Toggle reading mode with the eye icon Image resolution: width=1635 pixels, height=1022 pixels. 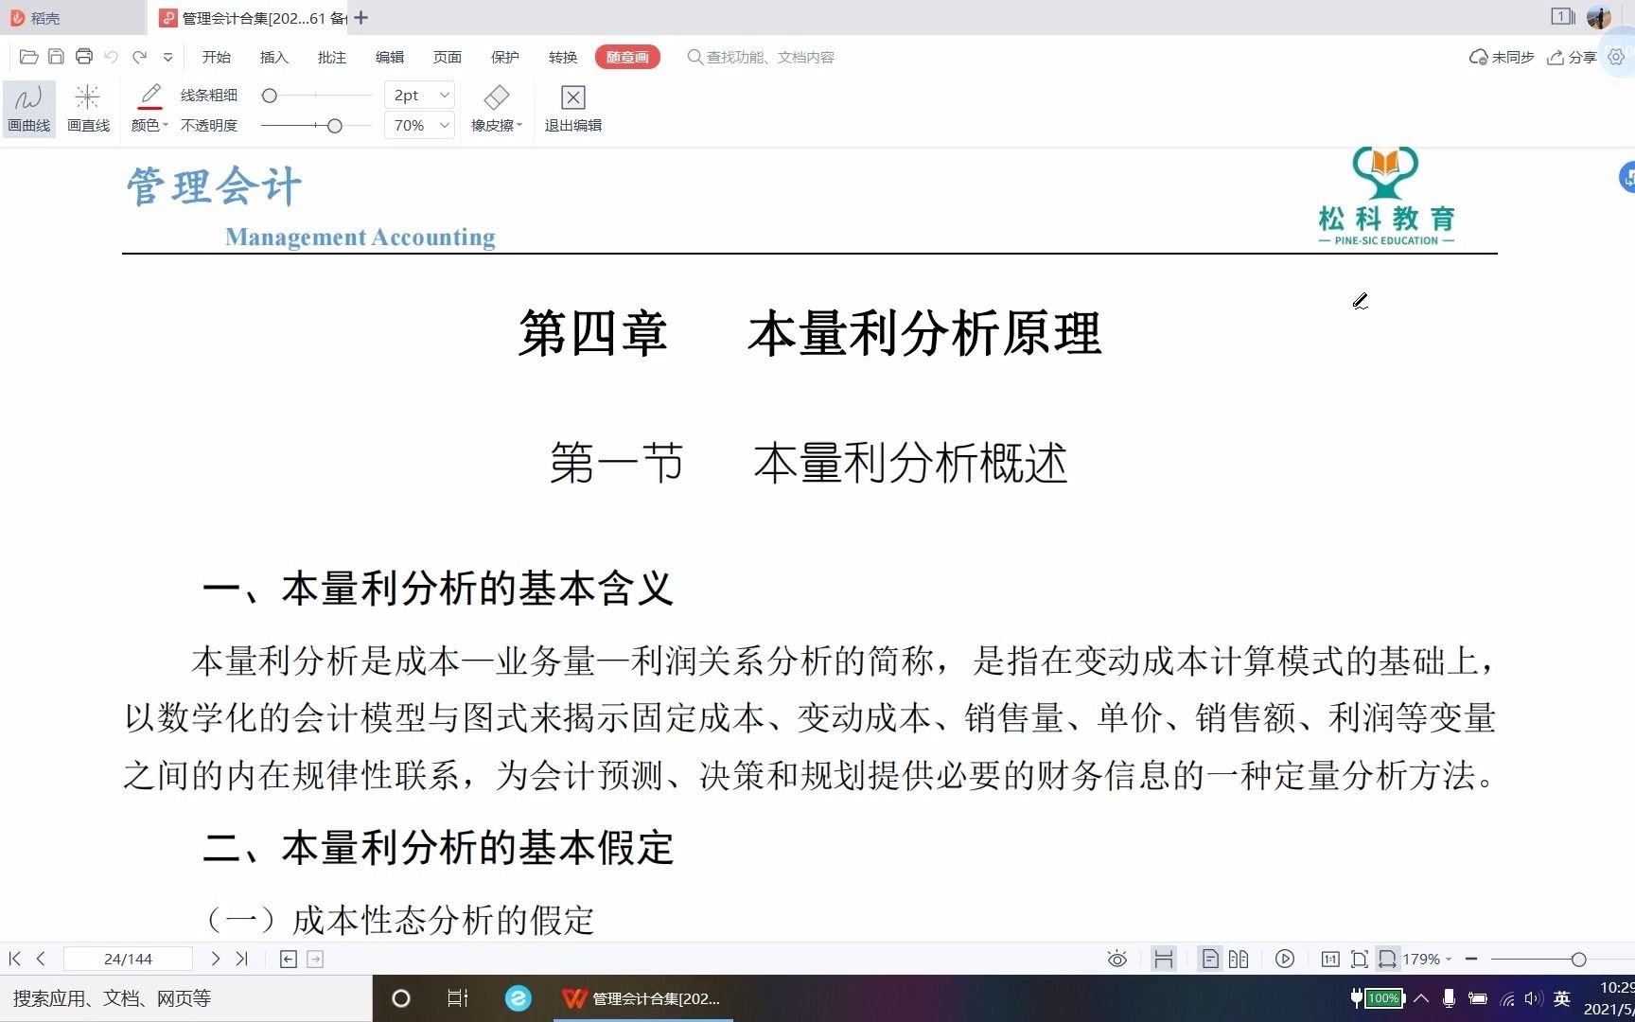tap(1116, 959)
